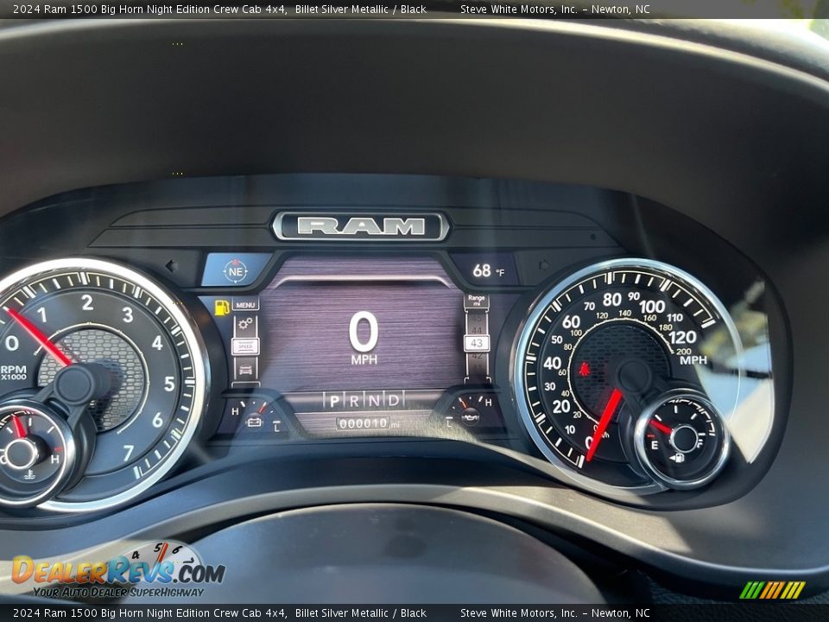Click the tachometer red needle
Screen dimensions: 829x622
[39, 338]
